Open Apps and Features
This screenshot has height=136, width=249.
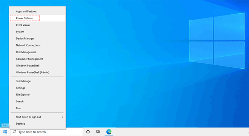[x=37, y=11]
